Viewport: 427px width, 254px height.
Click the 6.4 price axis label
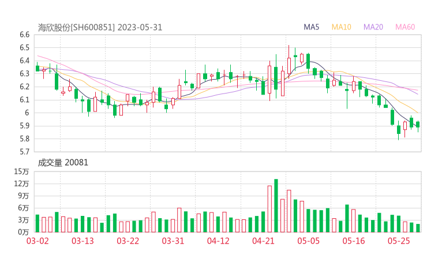pyautogui.click(x=24, y=61)
